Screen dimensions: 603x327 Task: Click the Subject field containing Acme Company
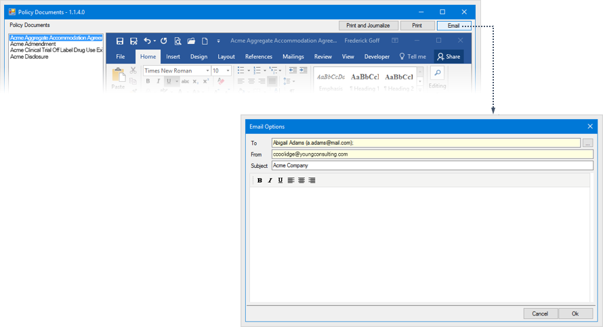coord(432,166)
